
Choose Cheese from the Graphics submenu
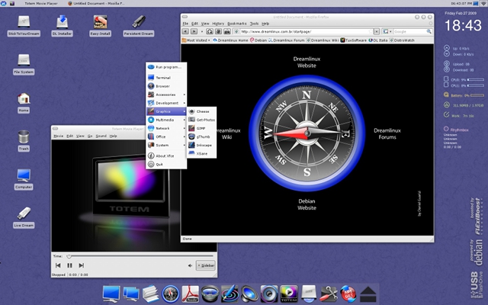(x=201, y=111)
